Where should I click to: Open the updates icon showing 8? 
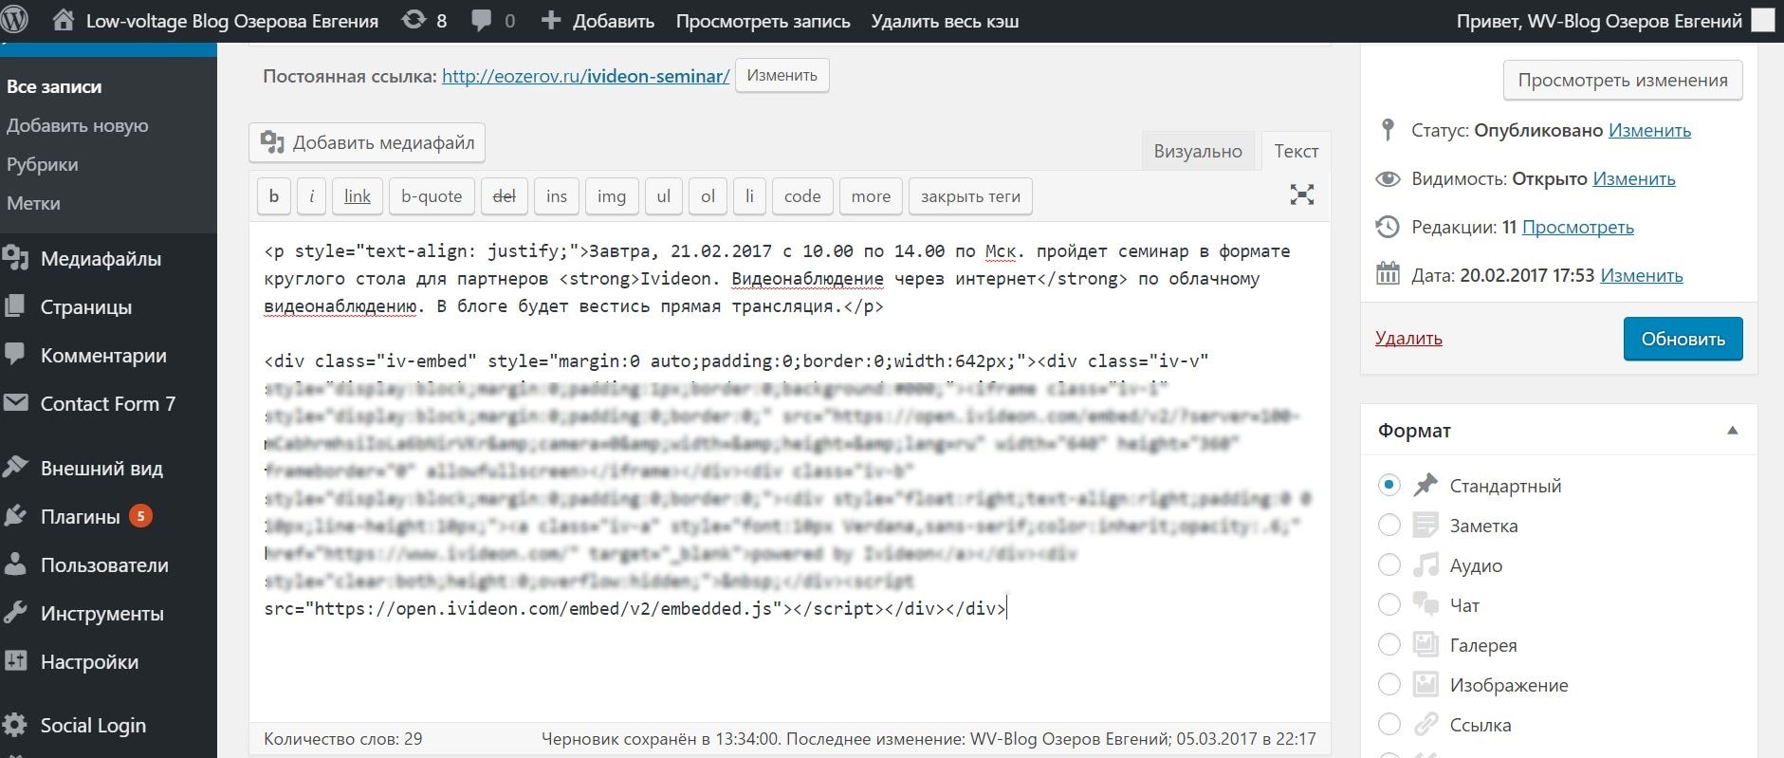tap(414, 20)
